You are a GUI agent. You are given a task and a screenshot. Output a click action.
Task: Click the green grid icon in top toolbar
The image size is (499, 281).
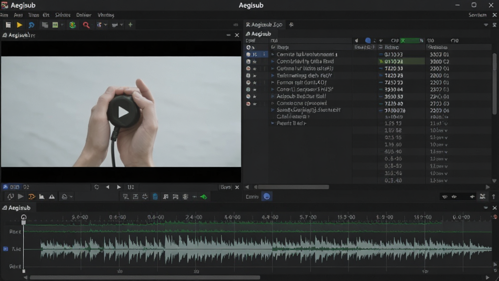click(55, 25)
